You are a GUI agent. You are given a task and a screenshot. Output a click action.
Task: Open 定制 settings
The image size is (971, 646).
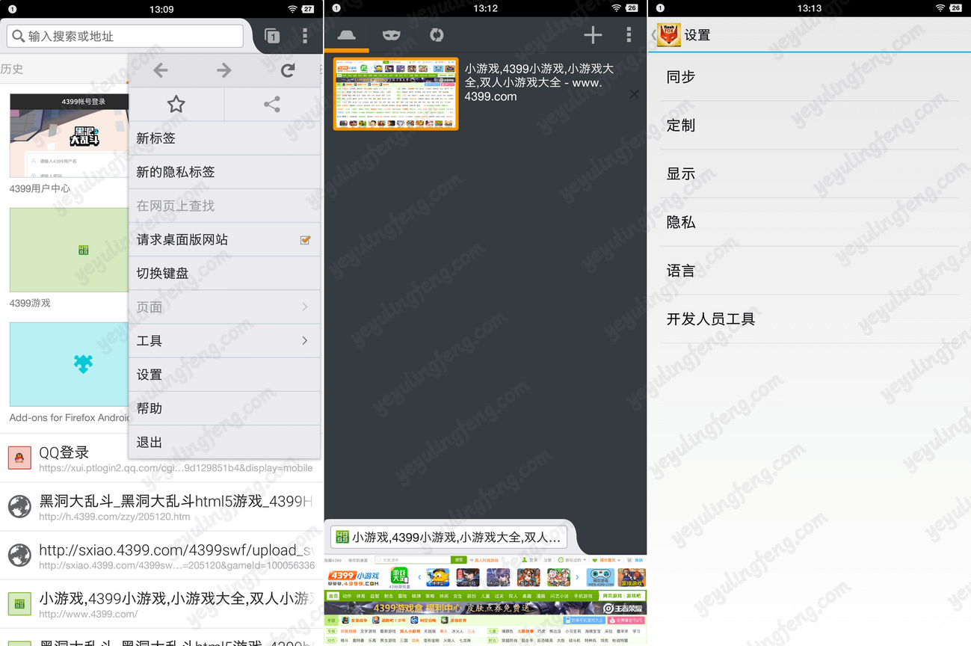(809, 126)
